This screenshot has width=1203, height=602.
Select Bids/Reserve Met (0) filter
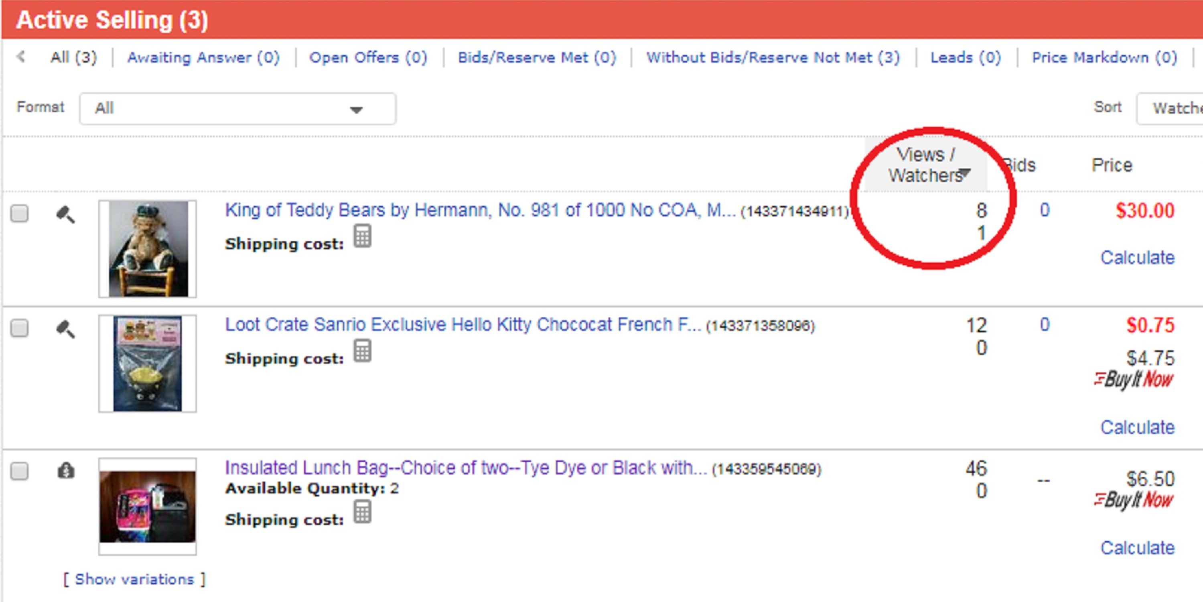537,57
